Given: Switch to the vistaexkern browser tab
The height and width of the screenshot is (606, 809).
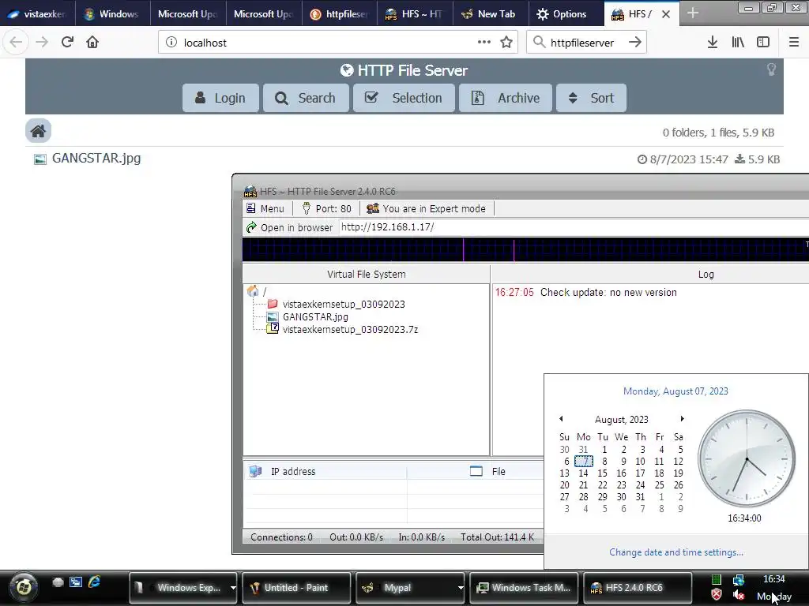Looking at the screenshot, I should [37, 14].
